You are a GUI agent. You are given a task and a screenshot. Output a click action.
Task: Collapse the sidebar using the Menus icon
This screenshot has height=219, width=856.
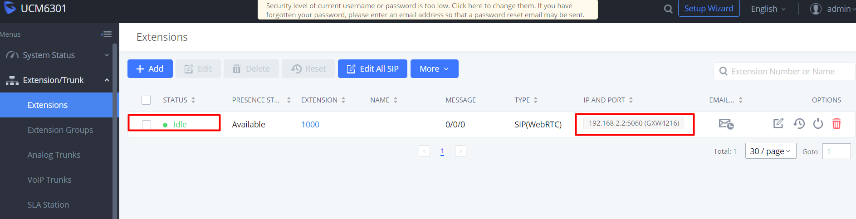pos(106,34)
